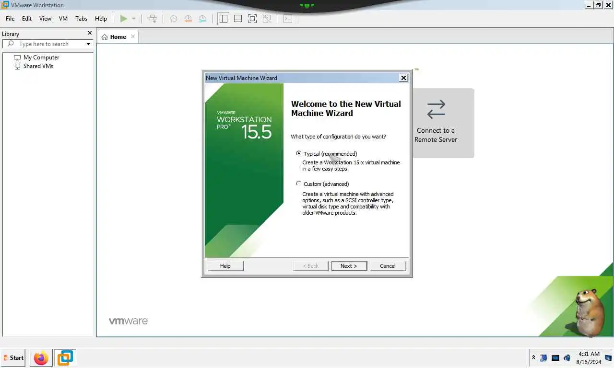Viewport: 614px width, 368px height.
Task: Open the Tabs menu
Action: [x=82, y=19]
